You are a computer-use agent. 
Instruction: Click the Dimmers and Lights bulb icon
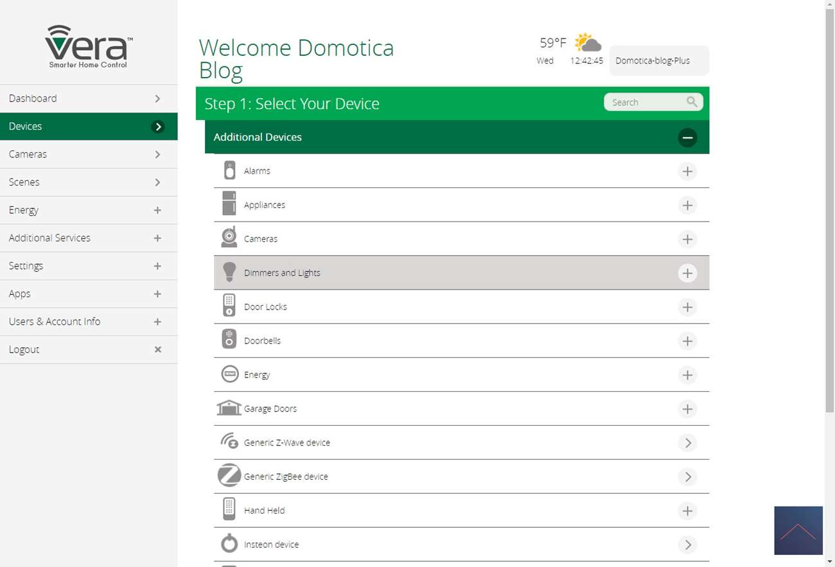click(x=229, y=272)
